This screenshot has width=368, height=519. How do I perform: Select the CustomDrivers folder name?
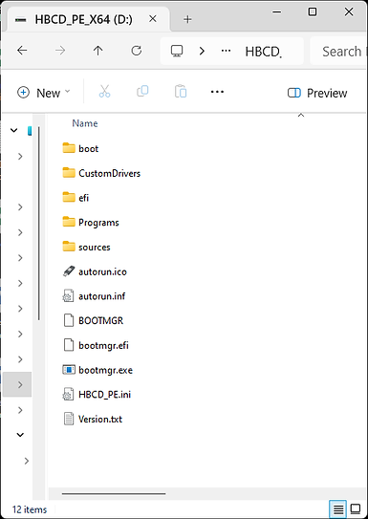point(110,173)
